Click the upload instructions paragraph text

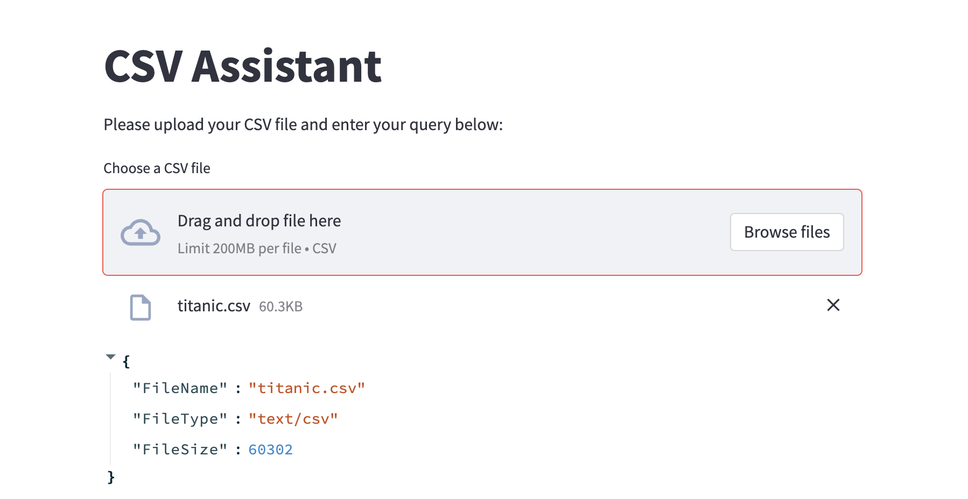tap(303, 125)
